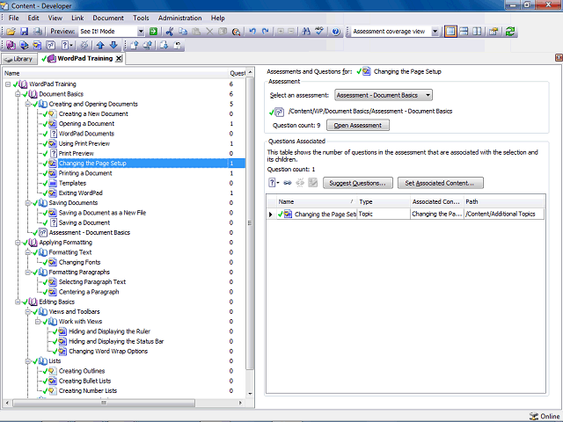This screenshot has height=422, width=563.
Task: Toggle the horizontal split layout button
Action: [x=464, y=32]
